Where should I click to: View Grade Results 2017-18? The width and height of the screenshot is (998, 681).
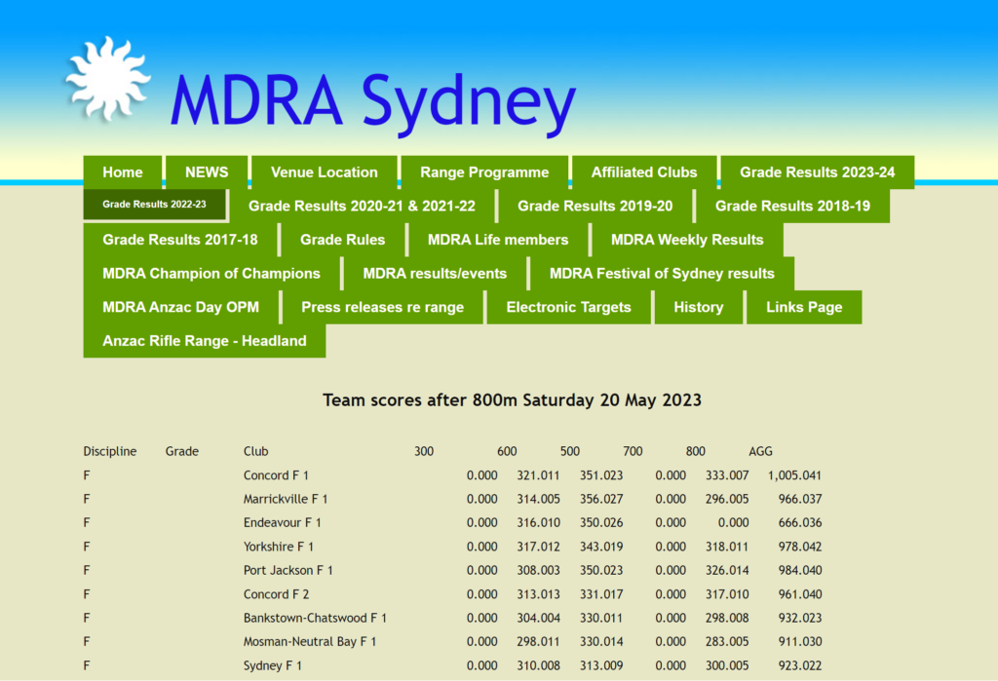[x=180, y=240]
